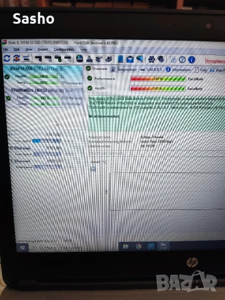225x300 pixels.
Task: Switch to the Log tab
Action: click(x=201, y=70)
